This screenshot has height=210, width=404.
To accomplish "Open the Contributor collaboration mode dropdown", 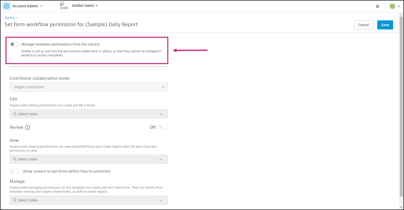I will (89, 87).
